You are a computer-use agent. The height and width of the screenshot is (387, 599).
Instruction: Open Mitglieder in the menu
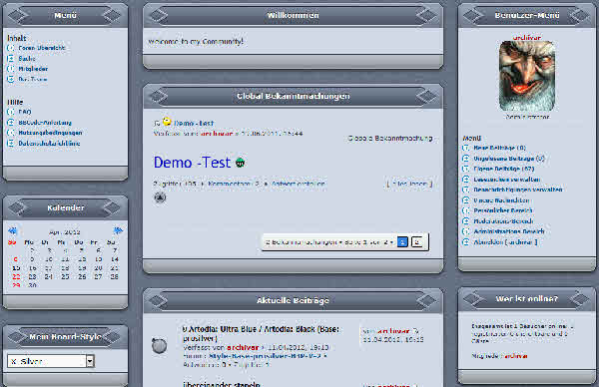click(x=33, y=69)
